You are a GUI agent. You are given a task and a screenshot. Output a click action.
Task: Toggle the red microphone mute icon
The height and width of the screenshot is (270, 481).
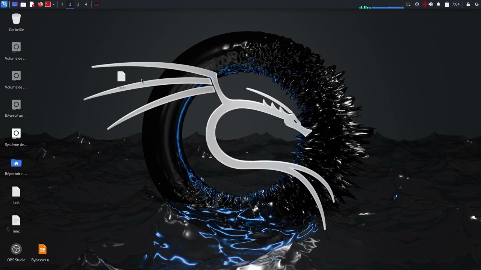(425, 4)
